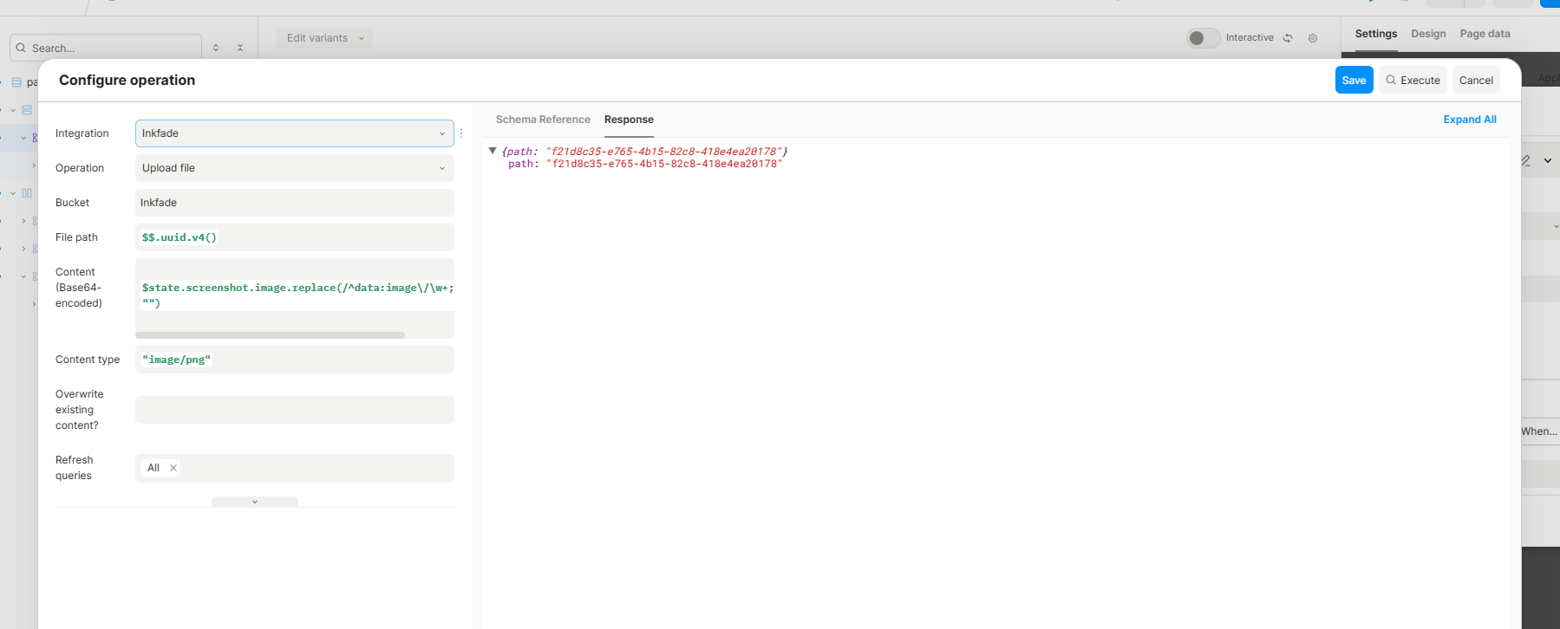Click the collapse-all icon beside Search
This screenshot has height=629, width=1560.
coord(240,48)
